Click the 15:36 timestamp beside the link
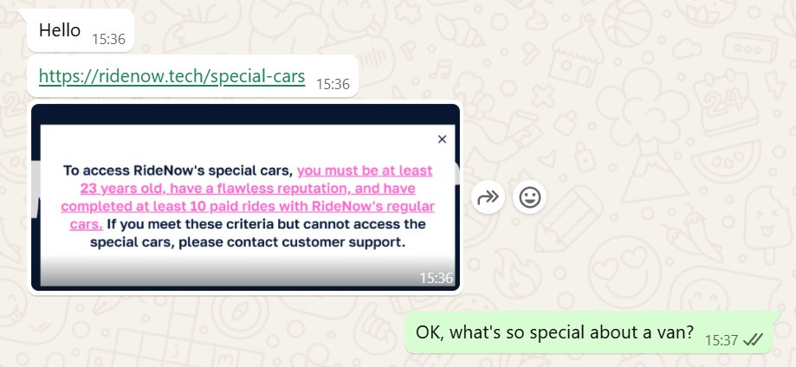 coord(333,84)
